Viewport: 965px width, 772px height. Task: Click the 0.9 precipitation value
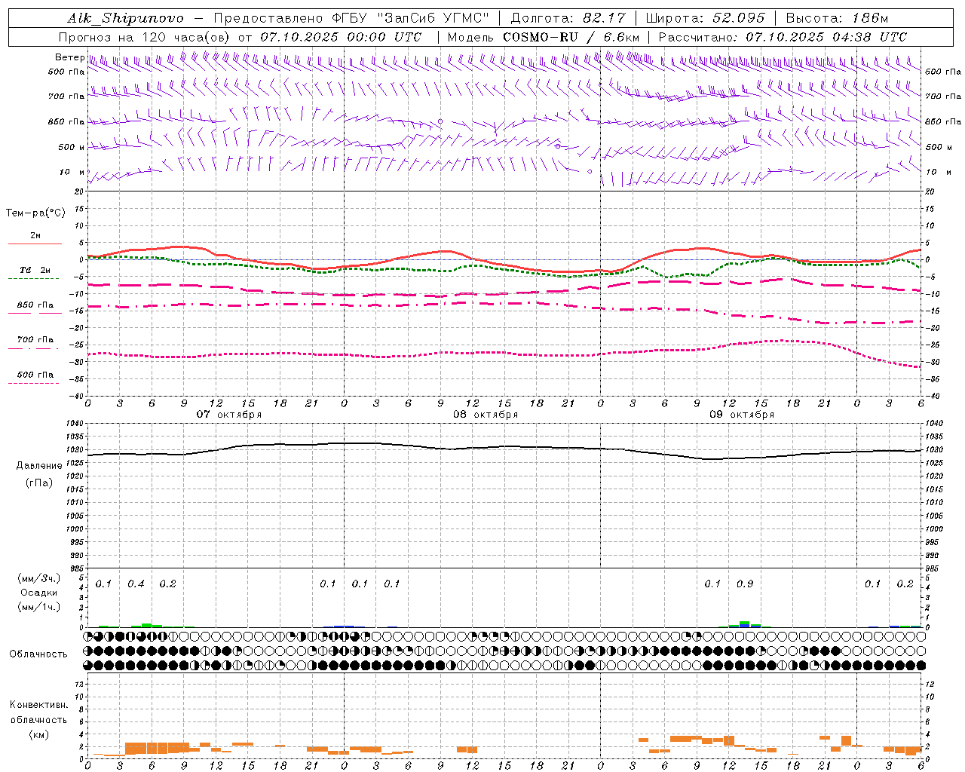click(745, 584)
